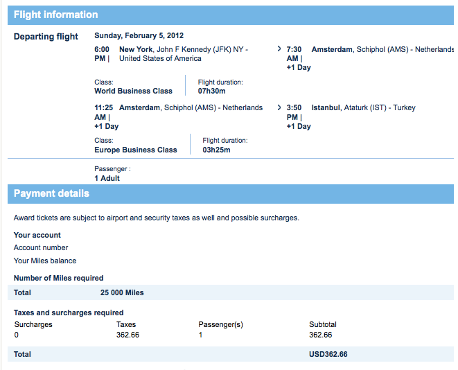Select the Payment details header bar
458x370 pixels.
coord(231,193)
